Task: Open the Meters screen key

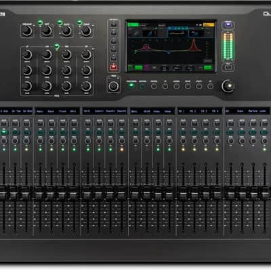Action: (154, 86)
